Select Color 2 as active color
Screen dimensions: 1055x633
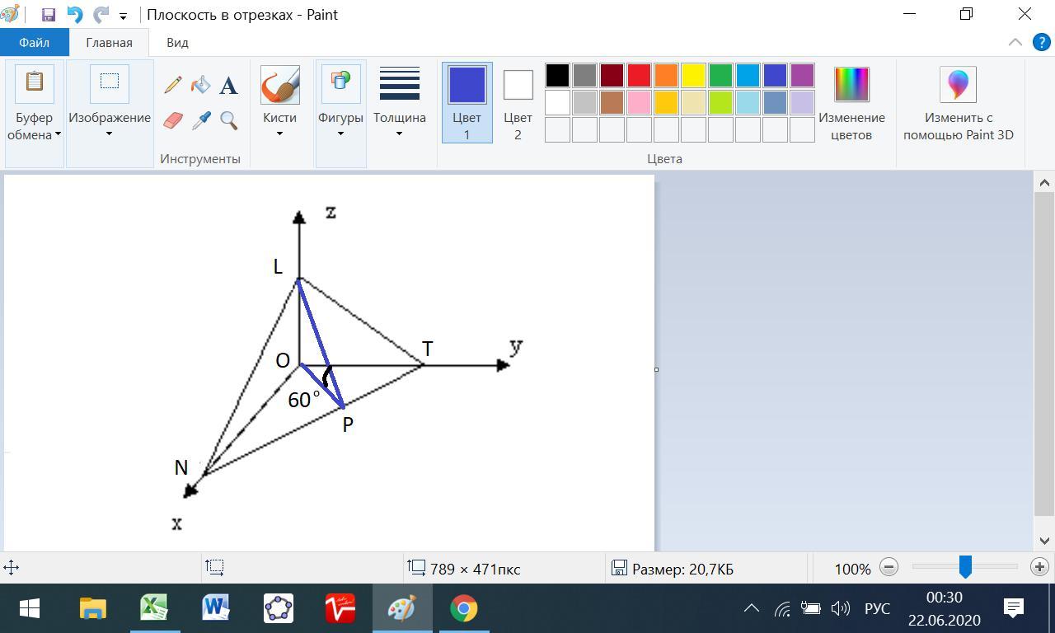pos(518,102)
